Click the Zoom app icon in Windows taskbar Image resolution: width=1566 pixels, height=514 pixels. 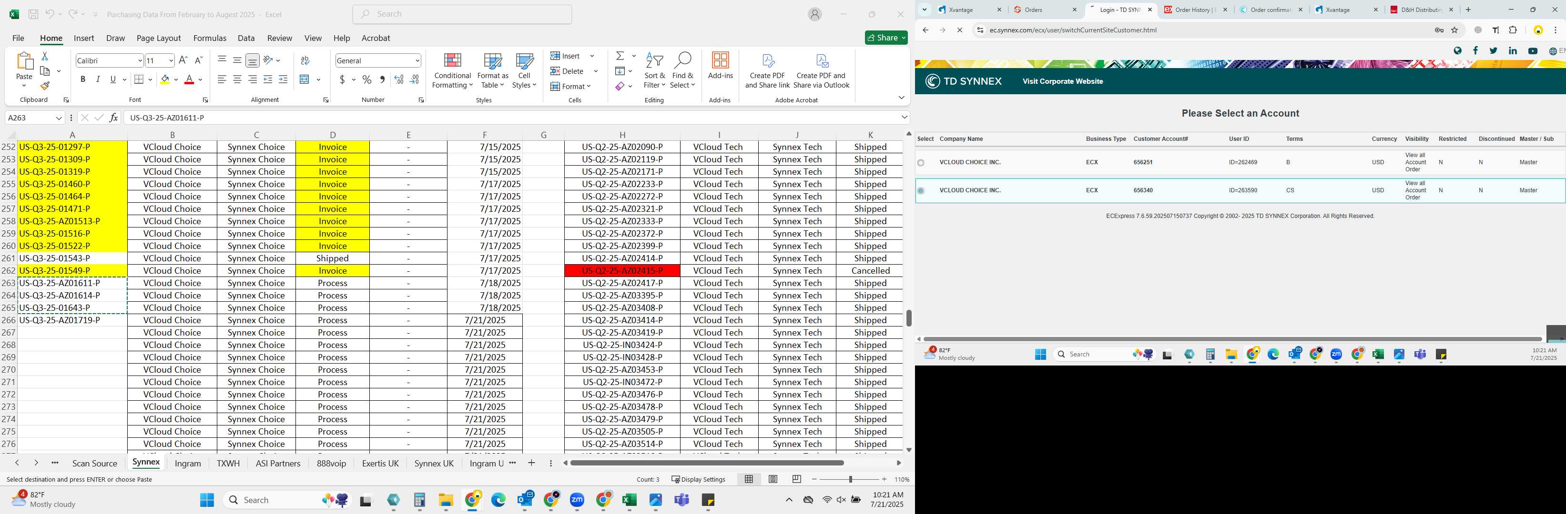pyautogui.click(x=577, y=499)
